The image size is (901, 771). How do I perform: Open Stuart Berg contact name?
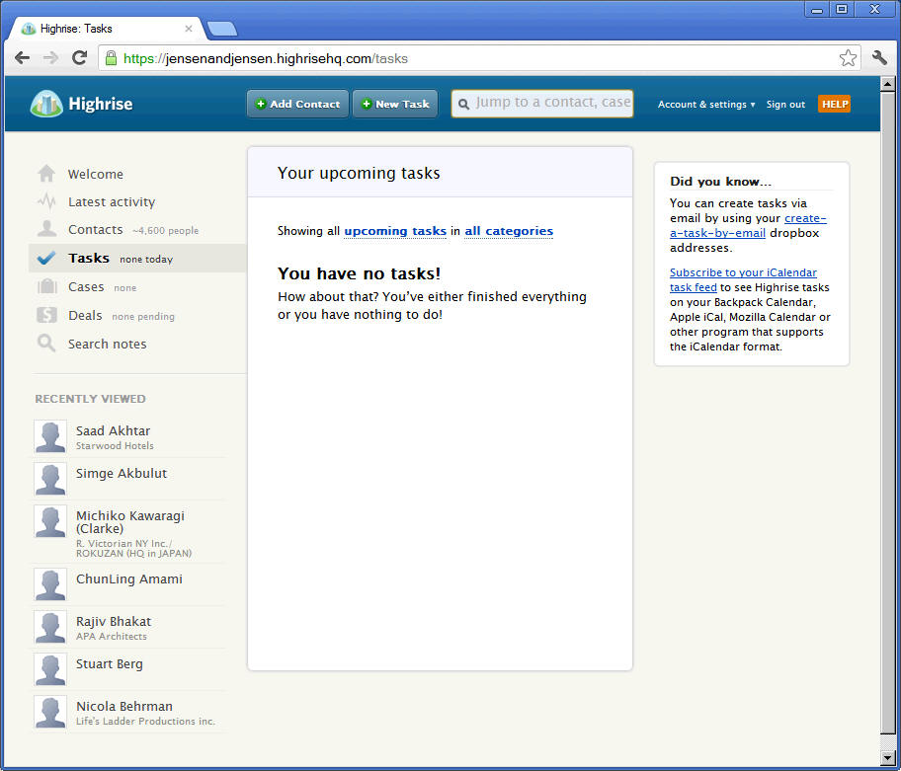(110, 663)
